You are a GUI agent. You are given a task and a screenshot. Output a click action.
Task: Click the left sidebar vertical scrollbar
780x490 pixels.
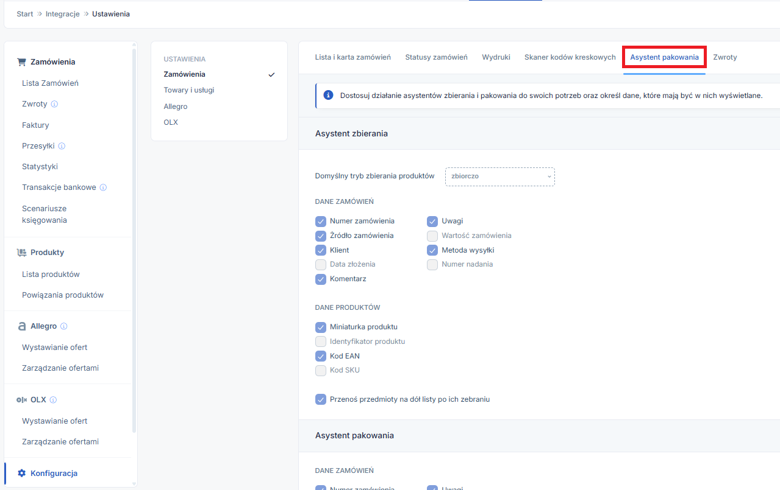coord(134,243)
